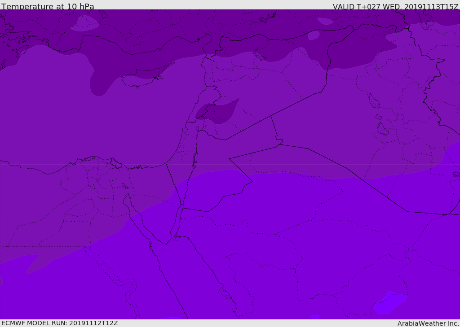Click the 'ArabiaWeather Inc.' credit text
The height and width of the screenshot is (327, 460).
(x=428, y=323)
